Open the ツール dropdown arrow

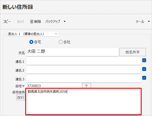click(149, 22)
